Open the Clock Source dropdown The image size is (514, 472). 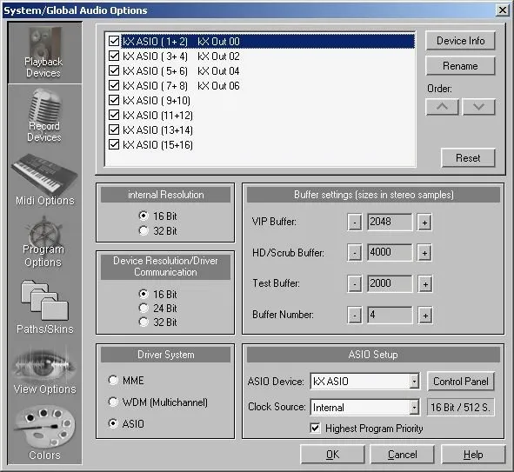click(414, 407)
